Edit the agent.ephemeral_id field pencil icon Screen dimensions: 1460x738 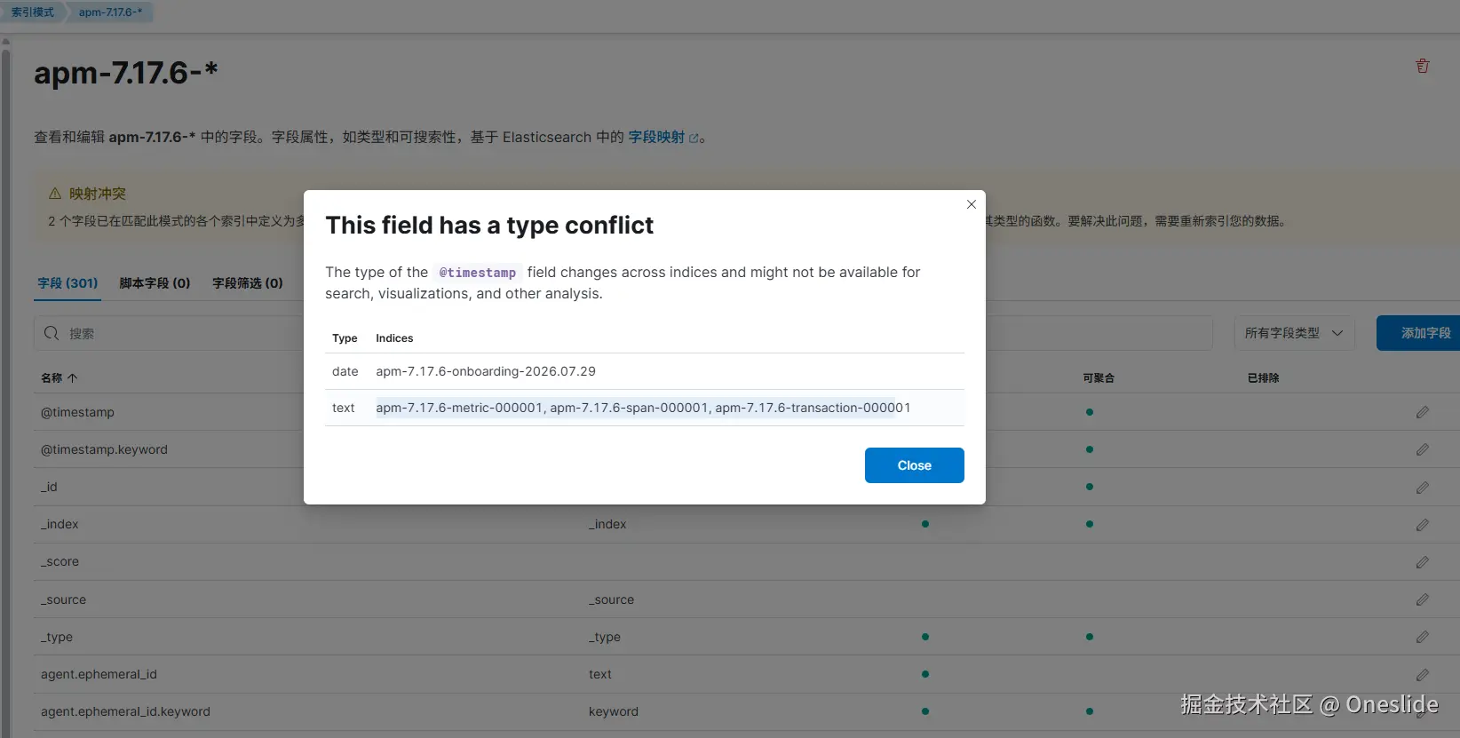coord(1422,675)
